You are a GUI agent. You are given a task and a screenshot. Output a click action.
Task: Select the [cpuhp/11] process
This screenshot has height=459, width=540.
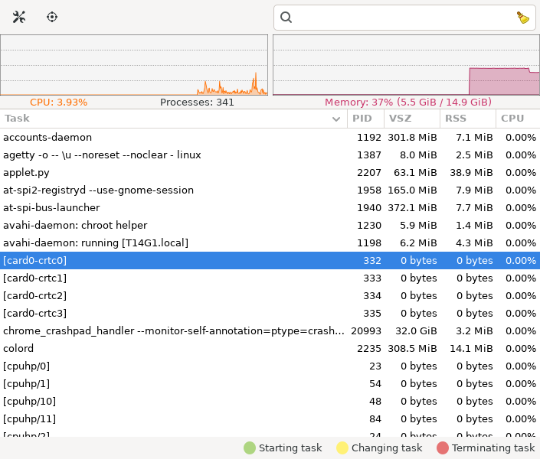coord(270,418)
